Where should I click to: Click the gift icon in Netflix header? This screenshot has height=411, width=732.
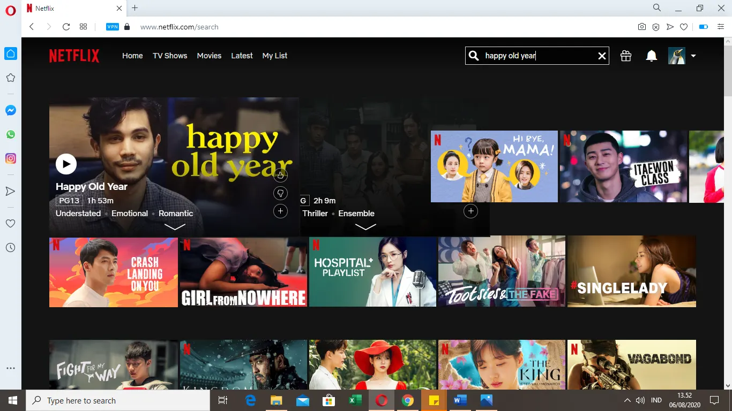tap(626, 56)
